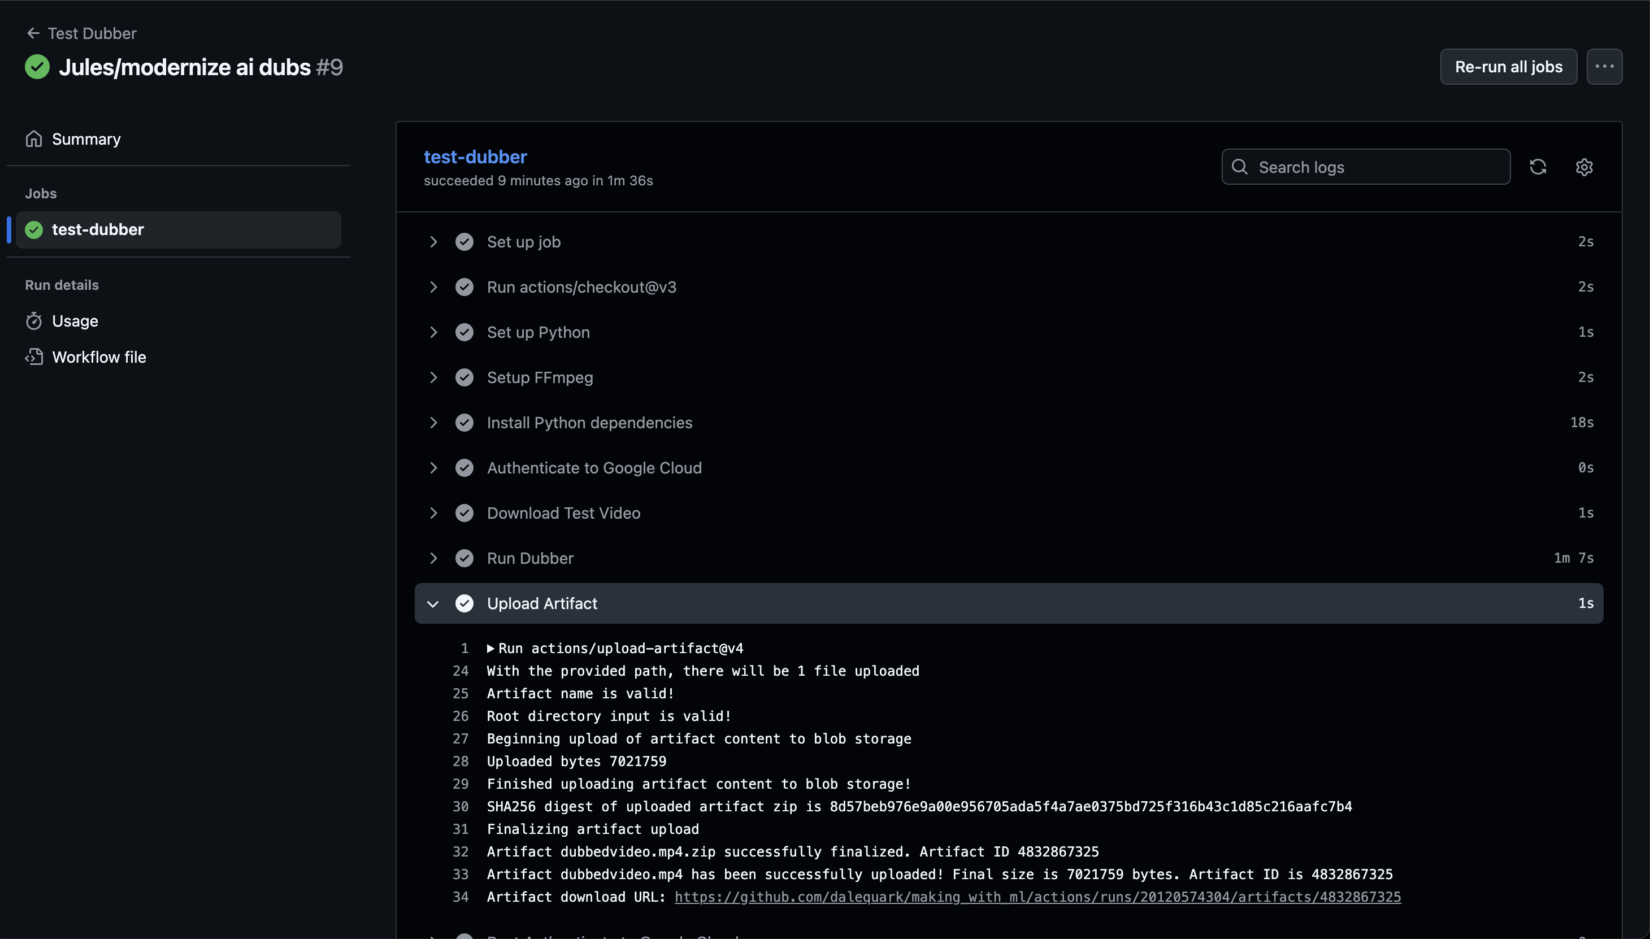
Task: Expand the Set up job step
Action: [x=433, y=241]
